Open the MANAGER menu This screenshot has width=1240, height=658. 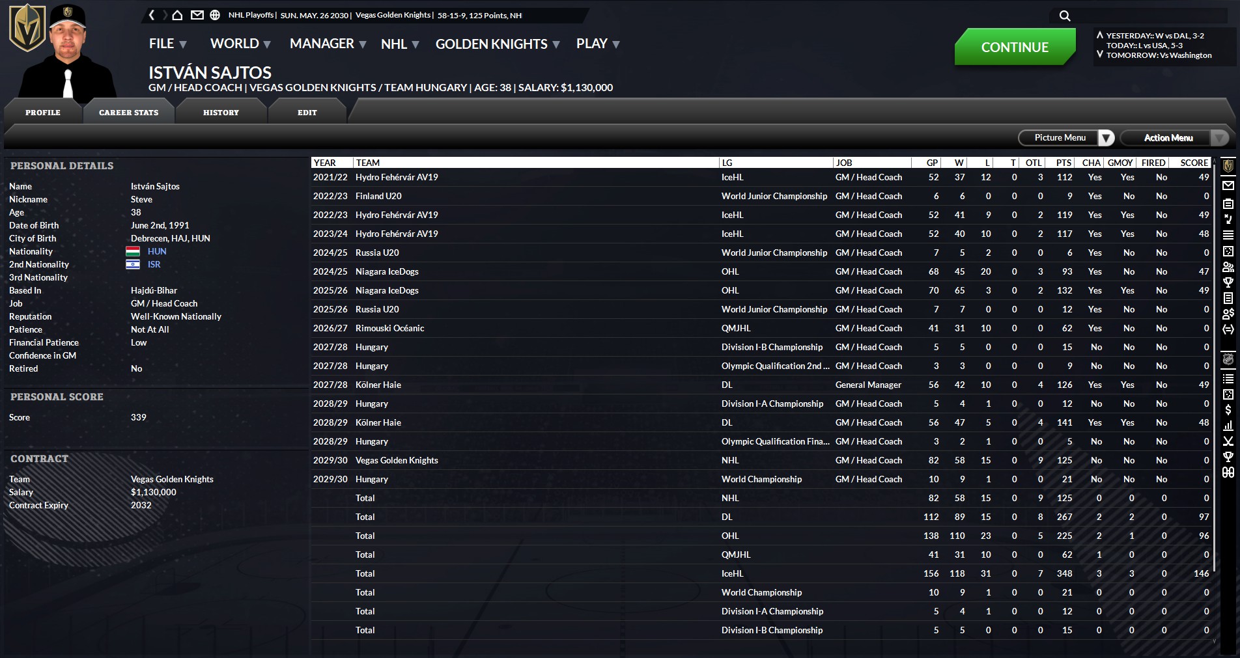(328, 44)
